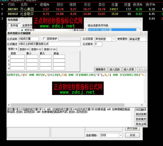Maximize the formula editor window
Image resolution: width=163 pixels, height=146 pixels.
tap(141, 33)
